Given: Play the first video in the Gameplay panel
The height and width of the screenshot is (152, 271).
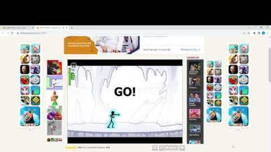Looking at the screenshot, I should point(195,67).
